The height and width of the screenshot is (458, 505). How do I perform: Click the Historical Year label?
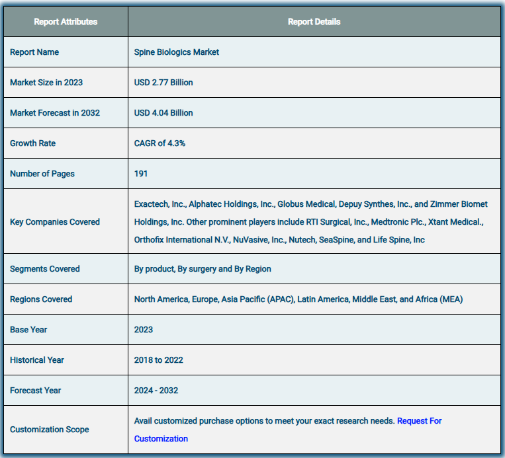(37, 360)
